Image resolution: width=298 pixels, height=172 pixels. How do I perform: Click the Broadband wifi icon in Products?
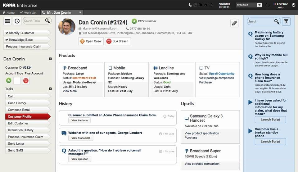65,68
